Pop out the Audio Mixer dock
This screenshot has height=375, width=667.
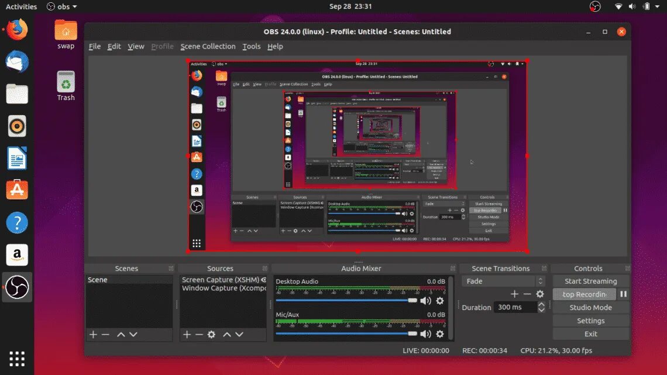[x=453, y=269]
